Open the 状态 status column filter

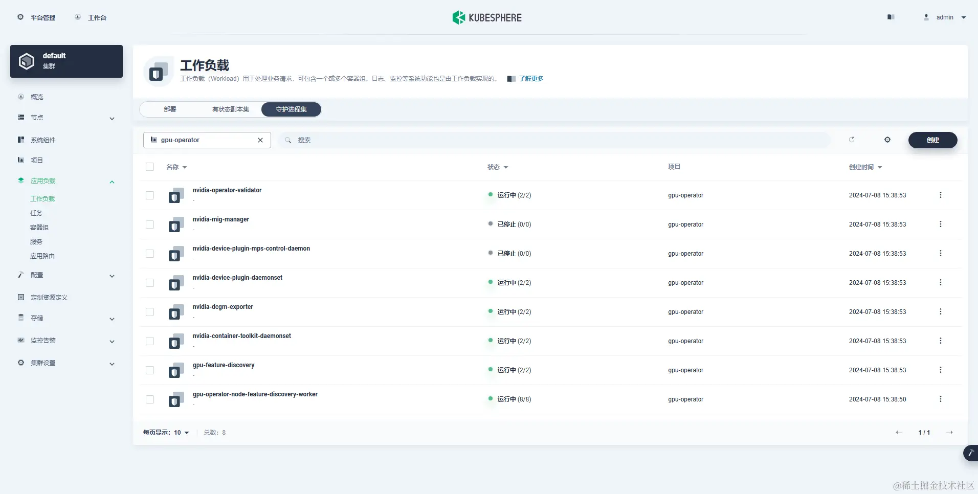(497, 167)
